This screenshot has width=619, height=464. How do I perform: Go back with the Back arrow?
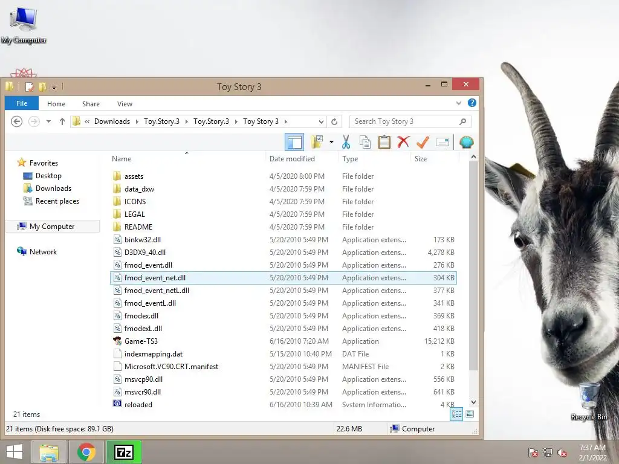(16, 121)
